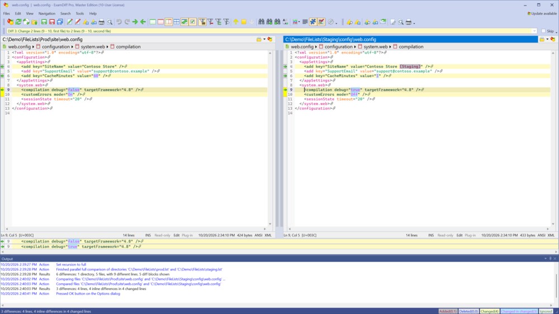Toggle show only first file pane button
This screenshot has width=559, height=314.
point(153,22)
